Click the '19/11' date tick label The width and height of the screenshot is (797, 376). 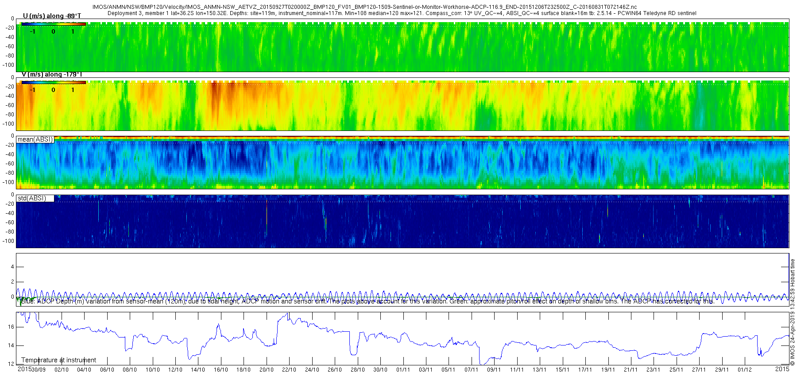608,370
